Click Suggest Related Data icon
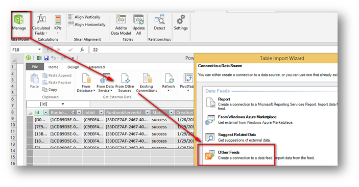 pos(210,137)
